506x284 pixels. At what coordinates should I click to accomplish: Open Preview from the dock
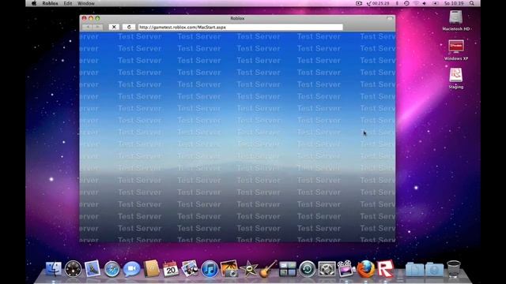pyautogui.click(x=190, y=268)
